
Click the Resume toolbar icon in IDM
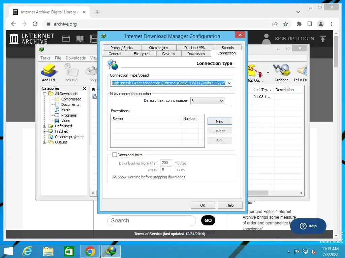[x=71, y=73]
